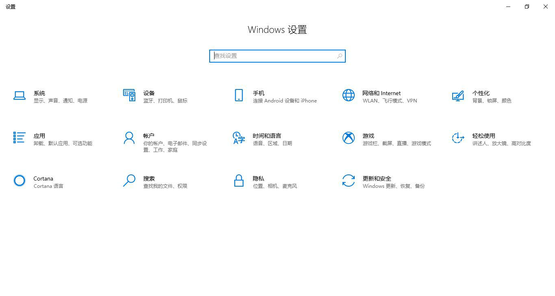Click the 卸载、默认应用、可选功能 description

63,144
